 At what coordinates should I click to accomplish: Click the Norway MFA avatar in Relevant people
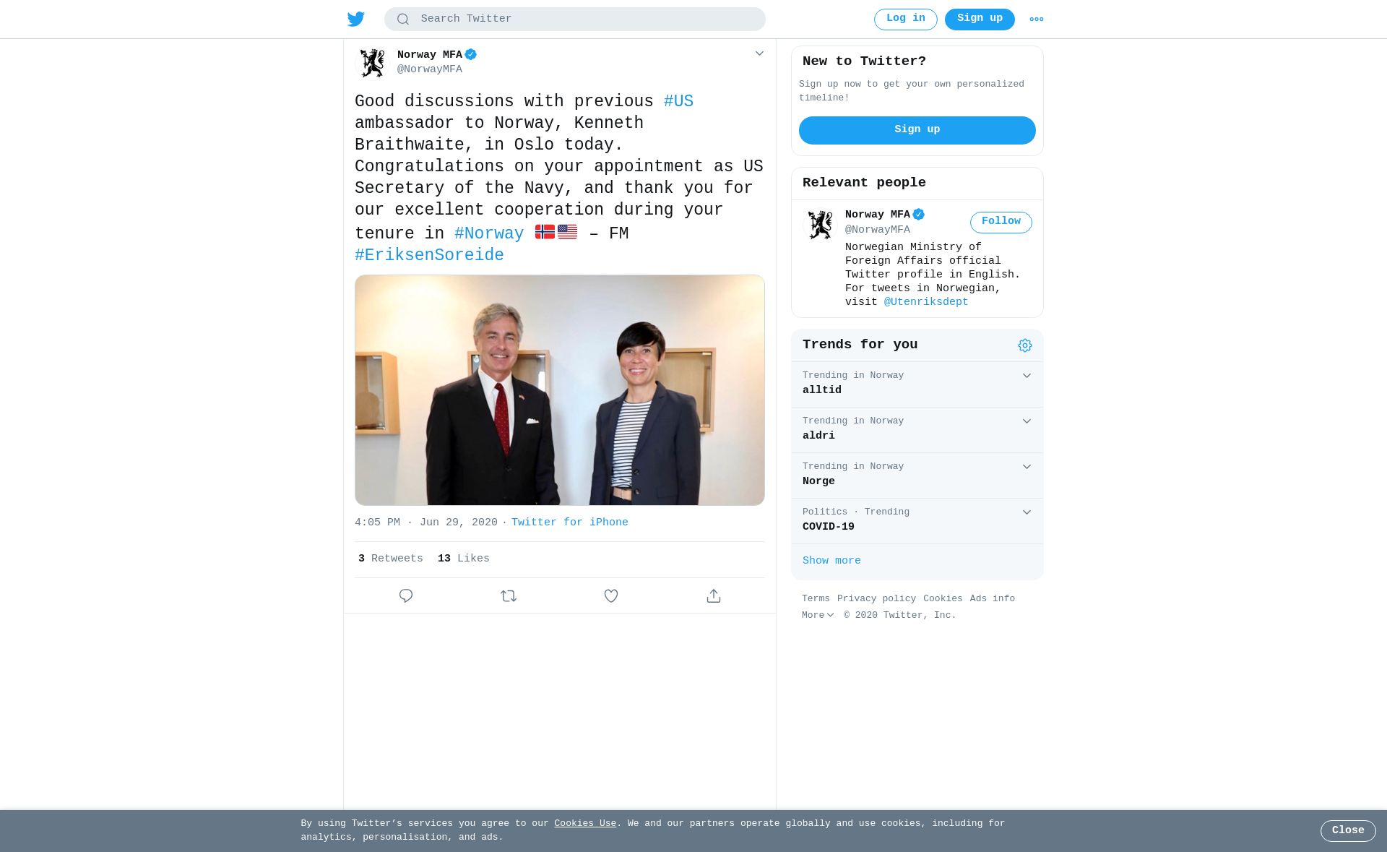[820, 225]
